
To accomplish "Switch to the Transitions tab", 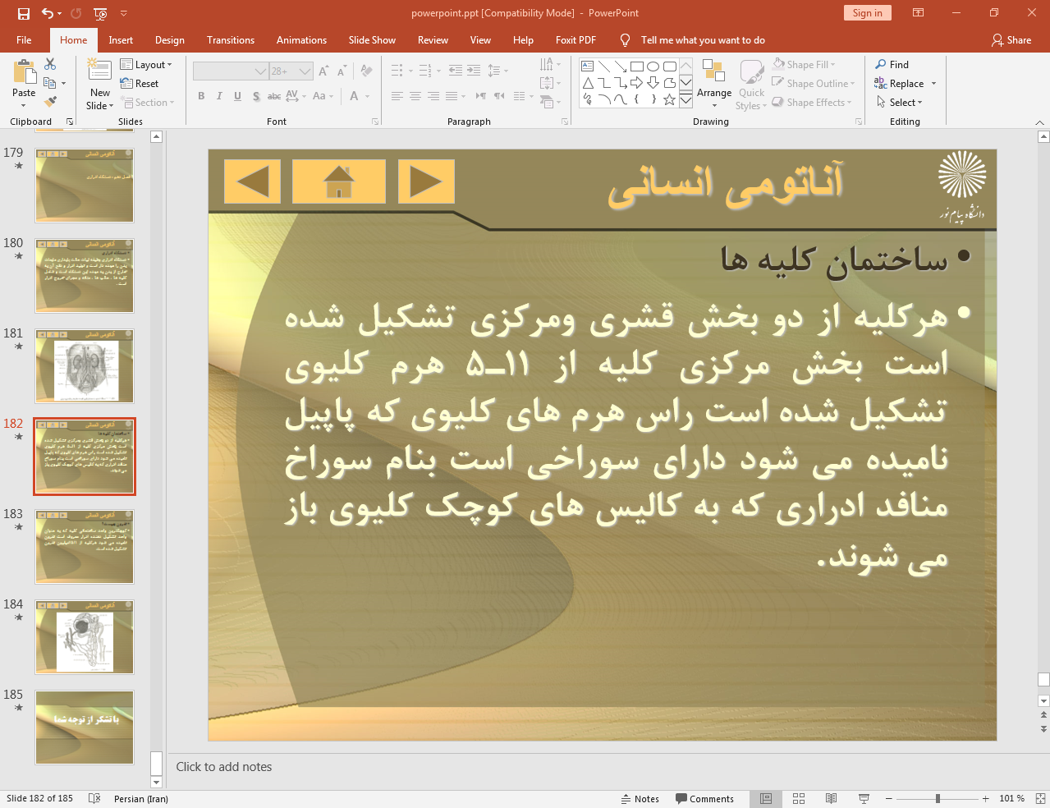I will (231, 40).
